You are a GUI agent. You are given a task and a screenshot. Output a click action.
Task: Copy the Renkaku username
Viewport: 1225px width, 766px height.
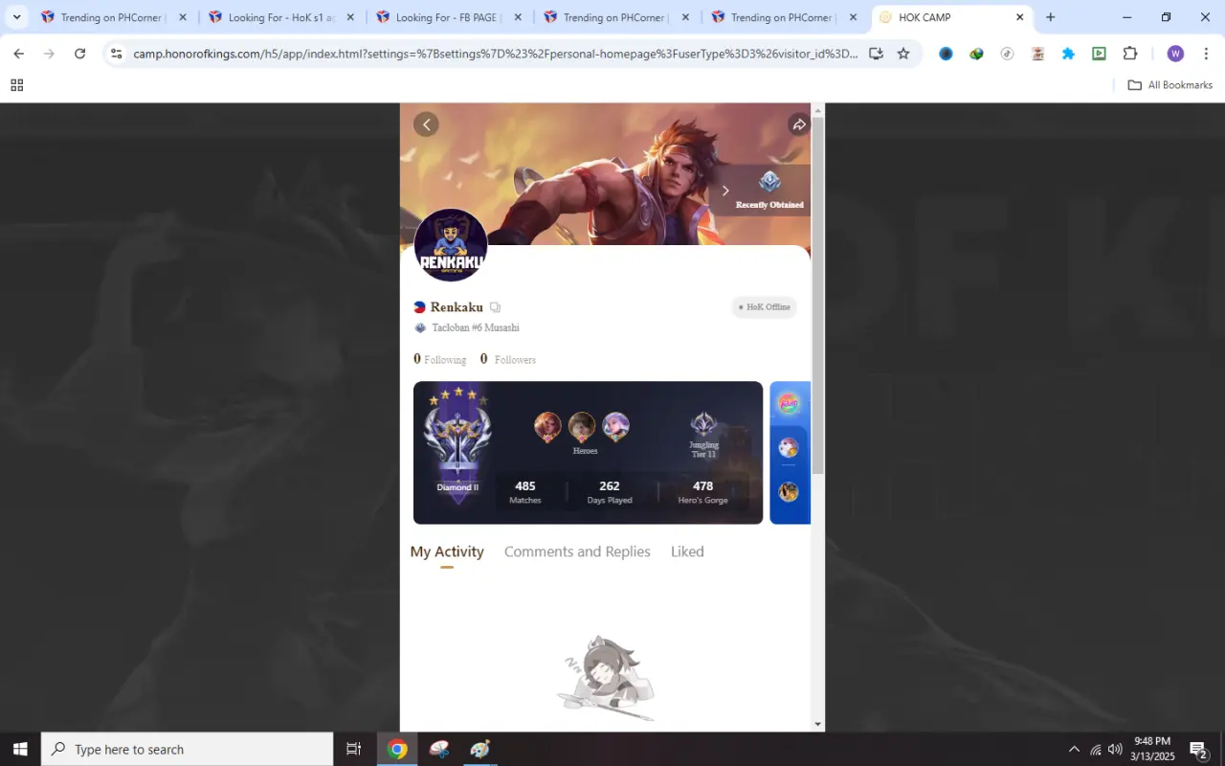click(x=495, y=307)
